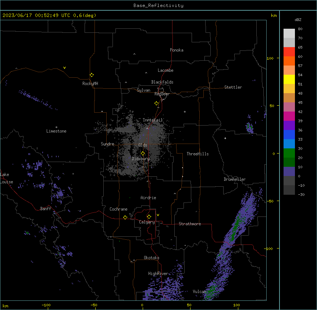Click the Sundre map label
The height and width of the screenshot is (310, 317).
[x=107, y=144]
